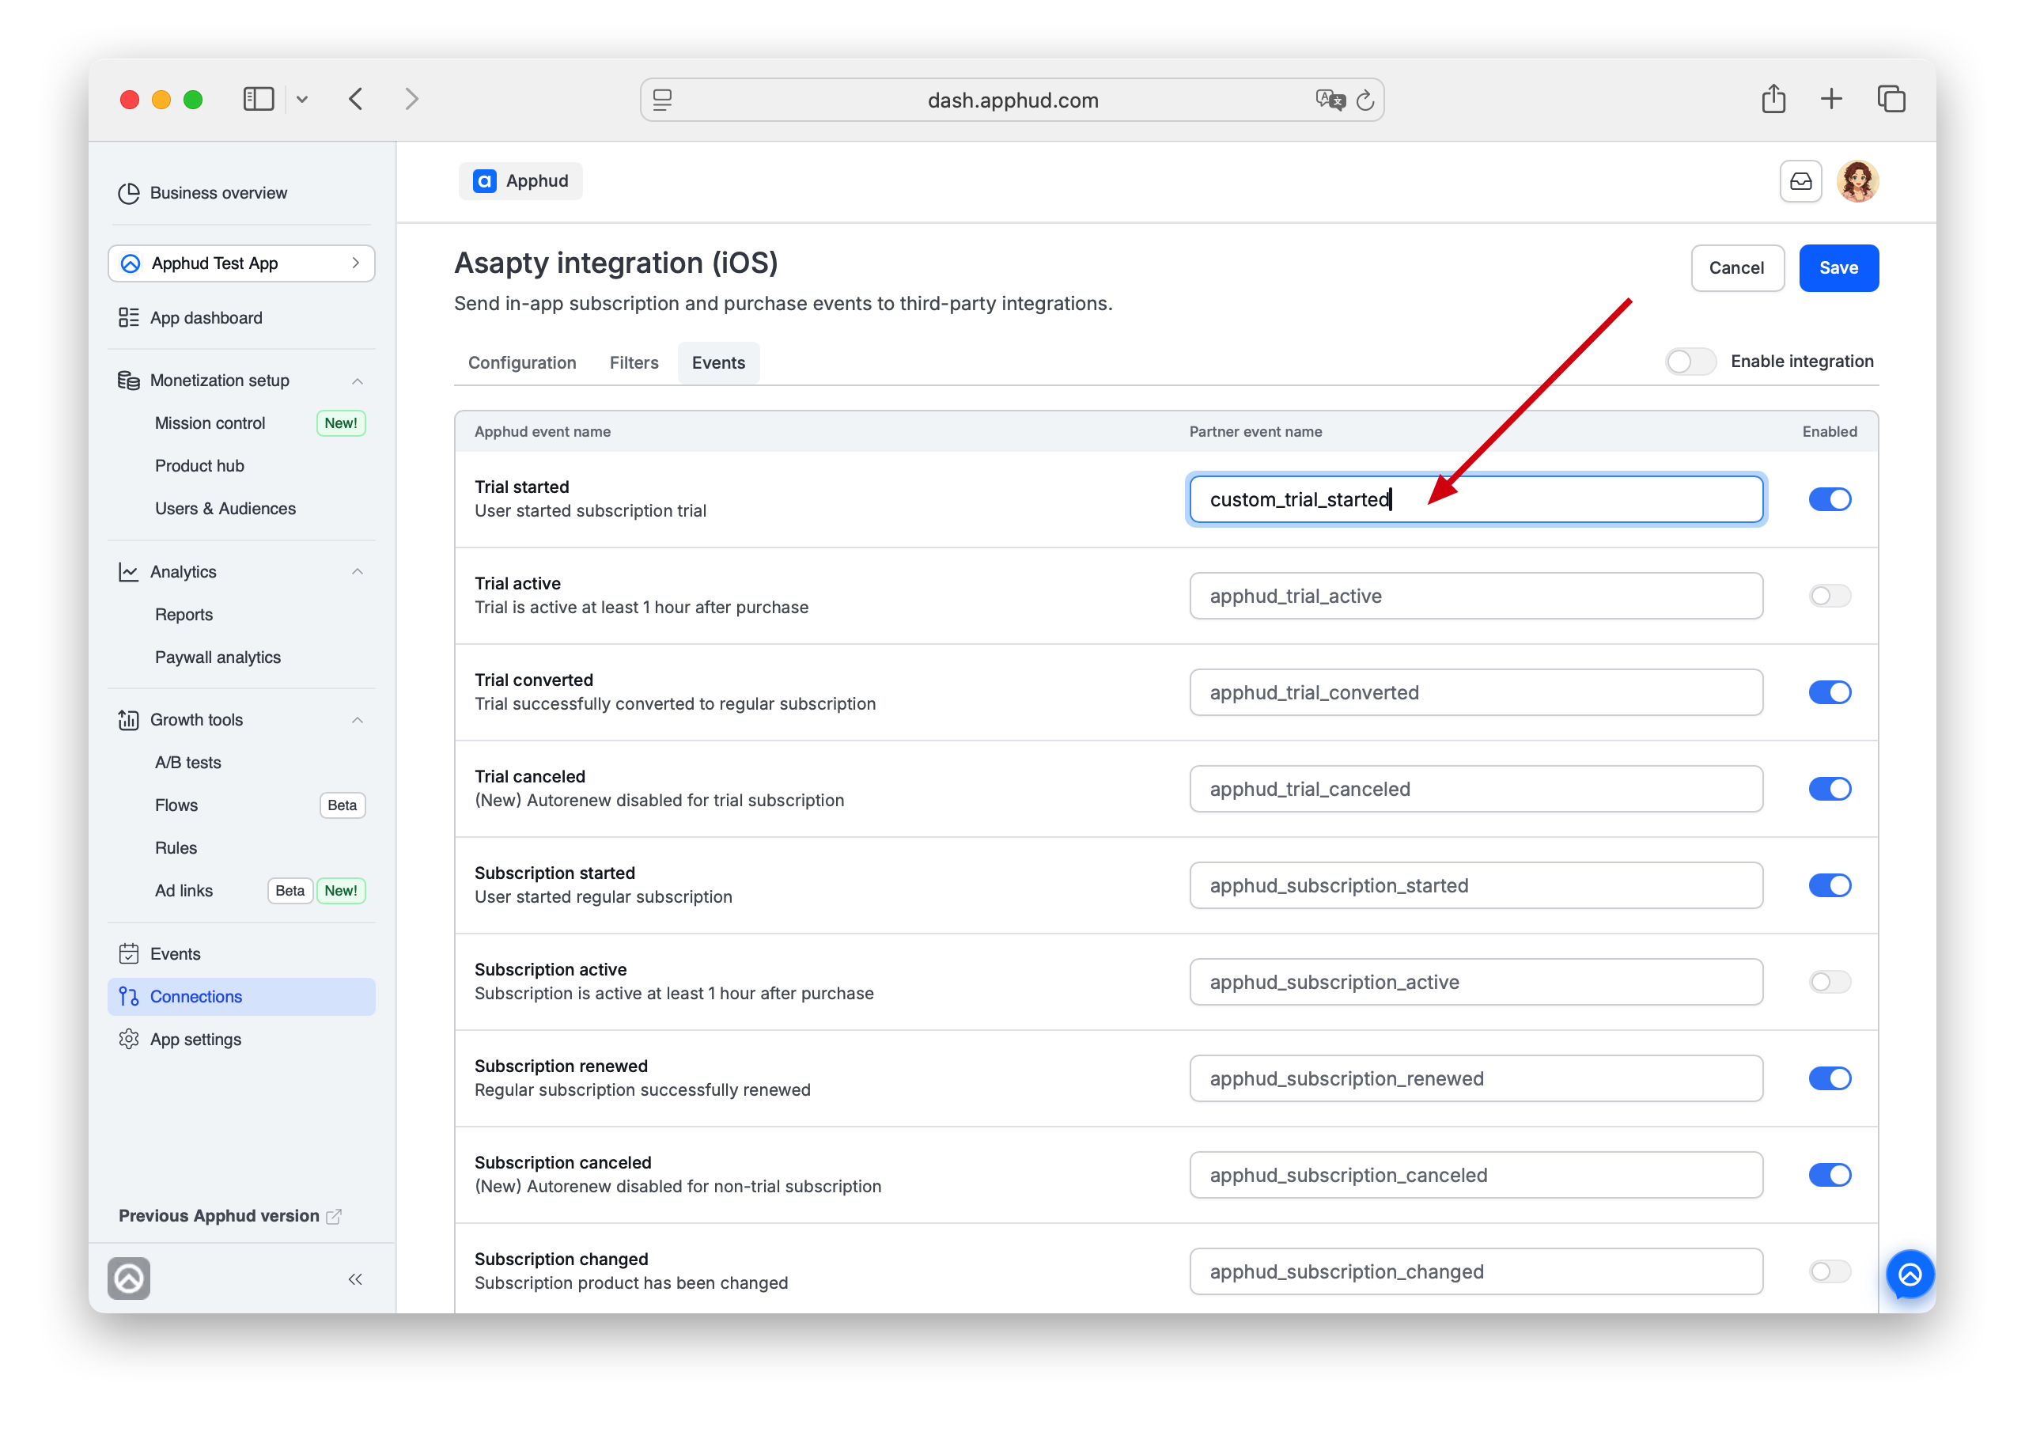Click the Apphud logo at sidebar bottom

coord(129,1279)
